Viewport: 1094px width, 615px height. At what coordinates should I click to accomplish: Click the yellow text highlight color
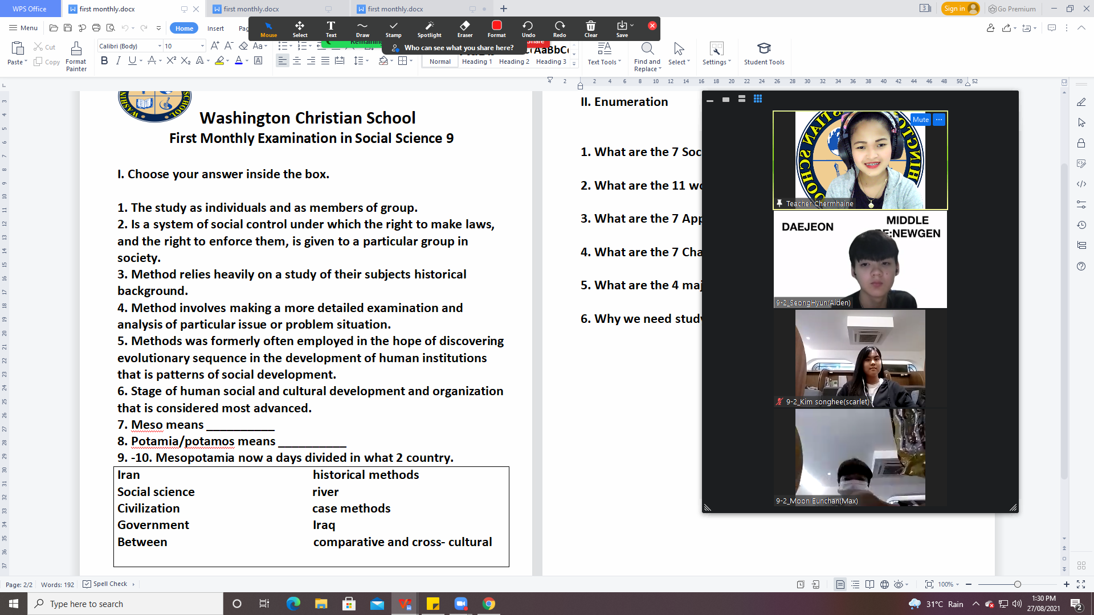219,61
